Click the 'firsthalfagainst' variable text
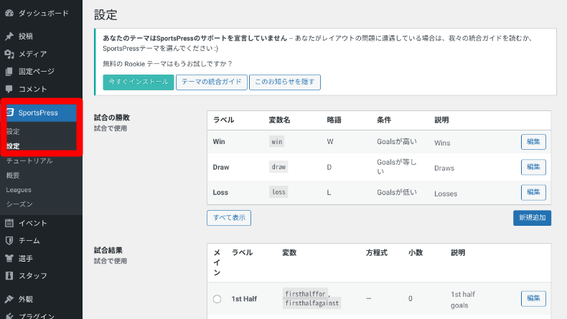 (x=311, y=303)
